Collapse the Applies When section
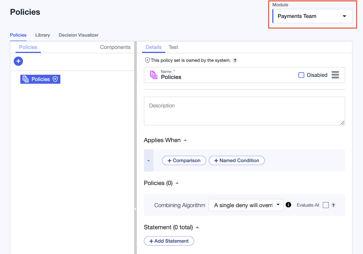The height and width of the screenshot is (254, 363). (185, 140)
